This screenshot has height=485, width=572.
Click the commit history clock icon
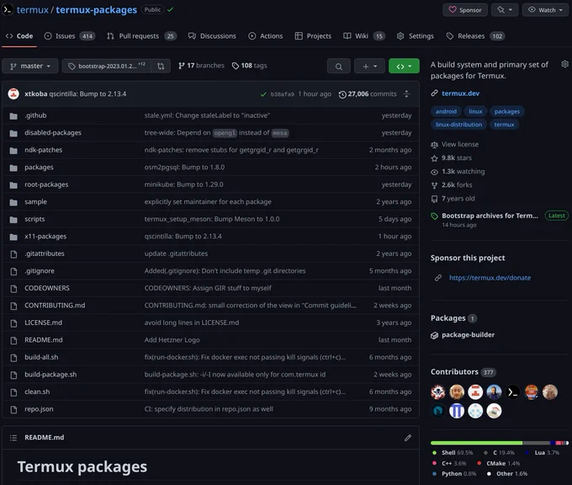coord(342,94)
